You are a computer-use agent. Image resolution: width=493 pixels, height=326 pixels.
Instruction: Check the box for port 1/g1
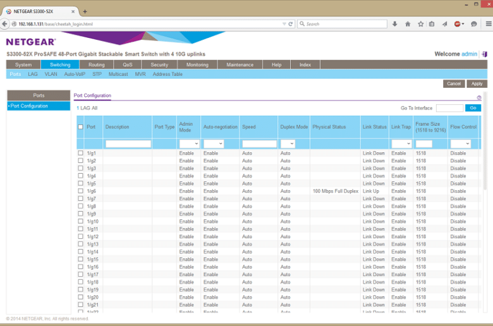[x=80, y=153]
